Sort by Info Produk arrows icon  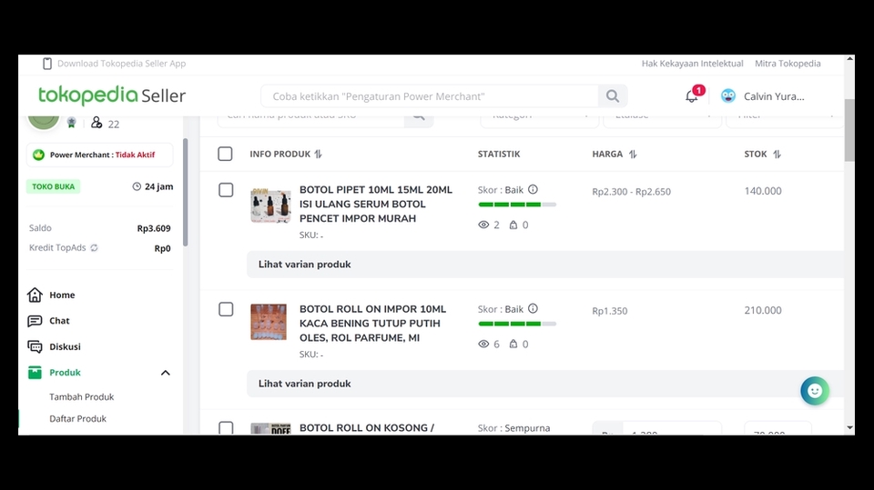(319, 155)
